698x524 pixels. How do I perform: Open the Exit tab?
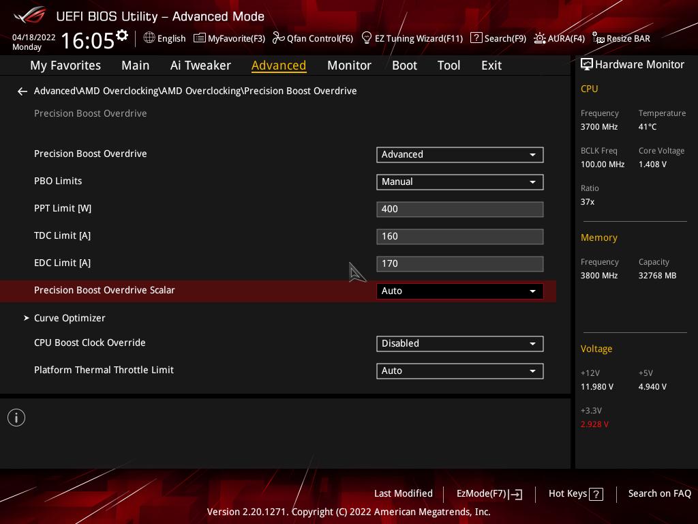(491, 65)
